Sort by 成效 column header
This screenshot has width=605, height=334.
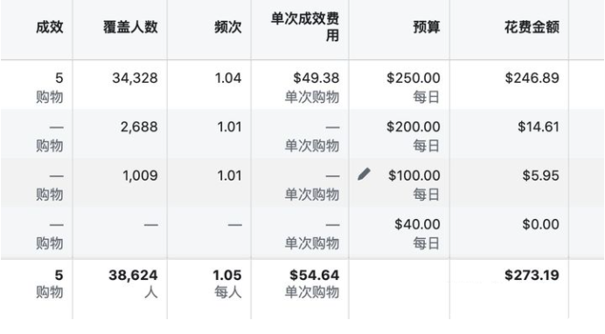[x=49, y=27]
